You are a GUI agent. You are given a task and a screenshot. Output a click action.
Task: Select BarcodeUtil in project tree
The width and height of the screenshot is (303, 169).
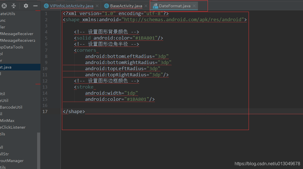(11, 107)
